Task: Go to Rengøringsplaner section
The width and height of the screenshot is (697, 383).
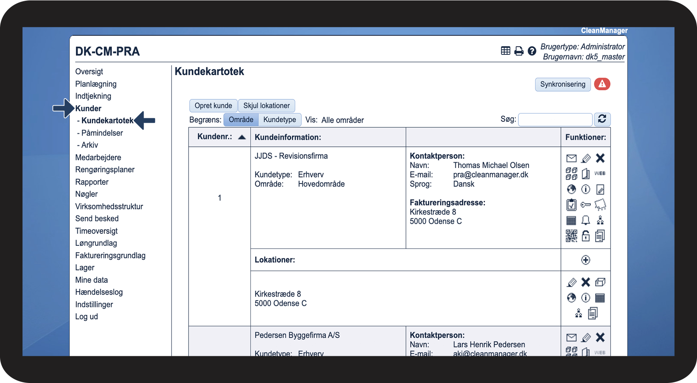Action: click(x=105, y=170)
